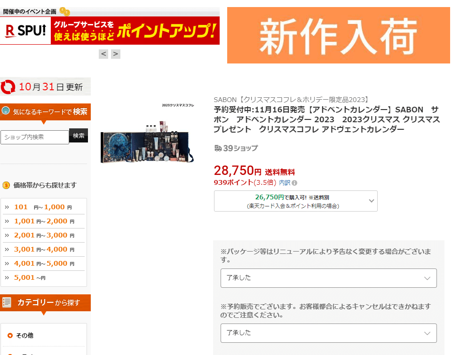Viewport: 452px width, 355px height.
Task: Click the 39ショップ truck icon
Action: point(218,148)
